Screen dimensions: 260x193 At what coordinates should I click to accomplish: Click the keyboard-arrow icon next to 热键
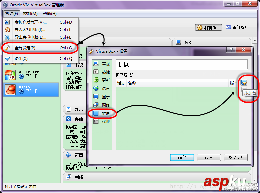tap(96, 72)
